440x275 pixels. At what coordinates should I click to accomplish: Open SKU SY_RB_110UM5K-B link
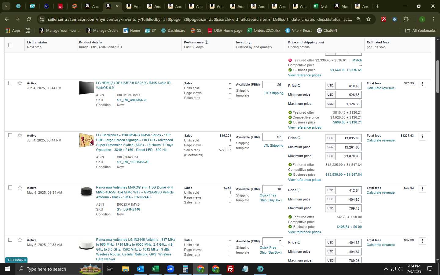(133, 162)
